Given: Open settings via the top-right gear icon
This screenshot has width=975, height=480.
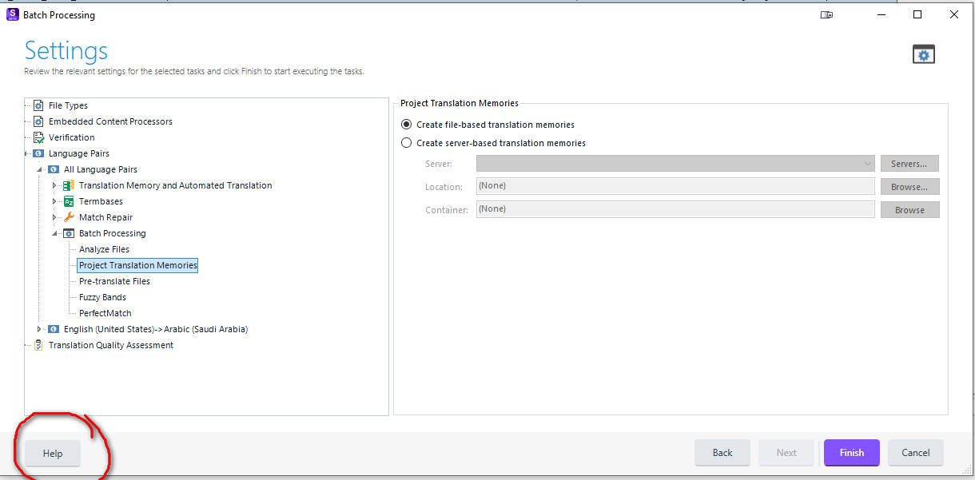Looking at the screenshot, I should [x=923, y=54].
